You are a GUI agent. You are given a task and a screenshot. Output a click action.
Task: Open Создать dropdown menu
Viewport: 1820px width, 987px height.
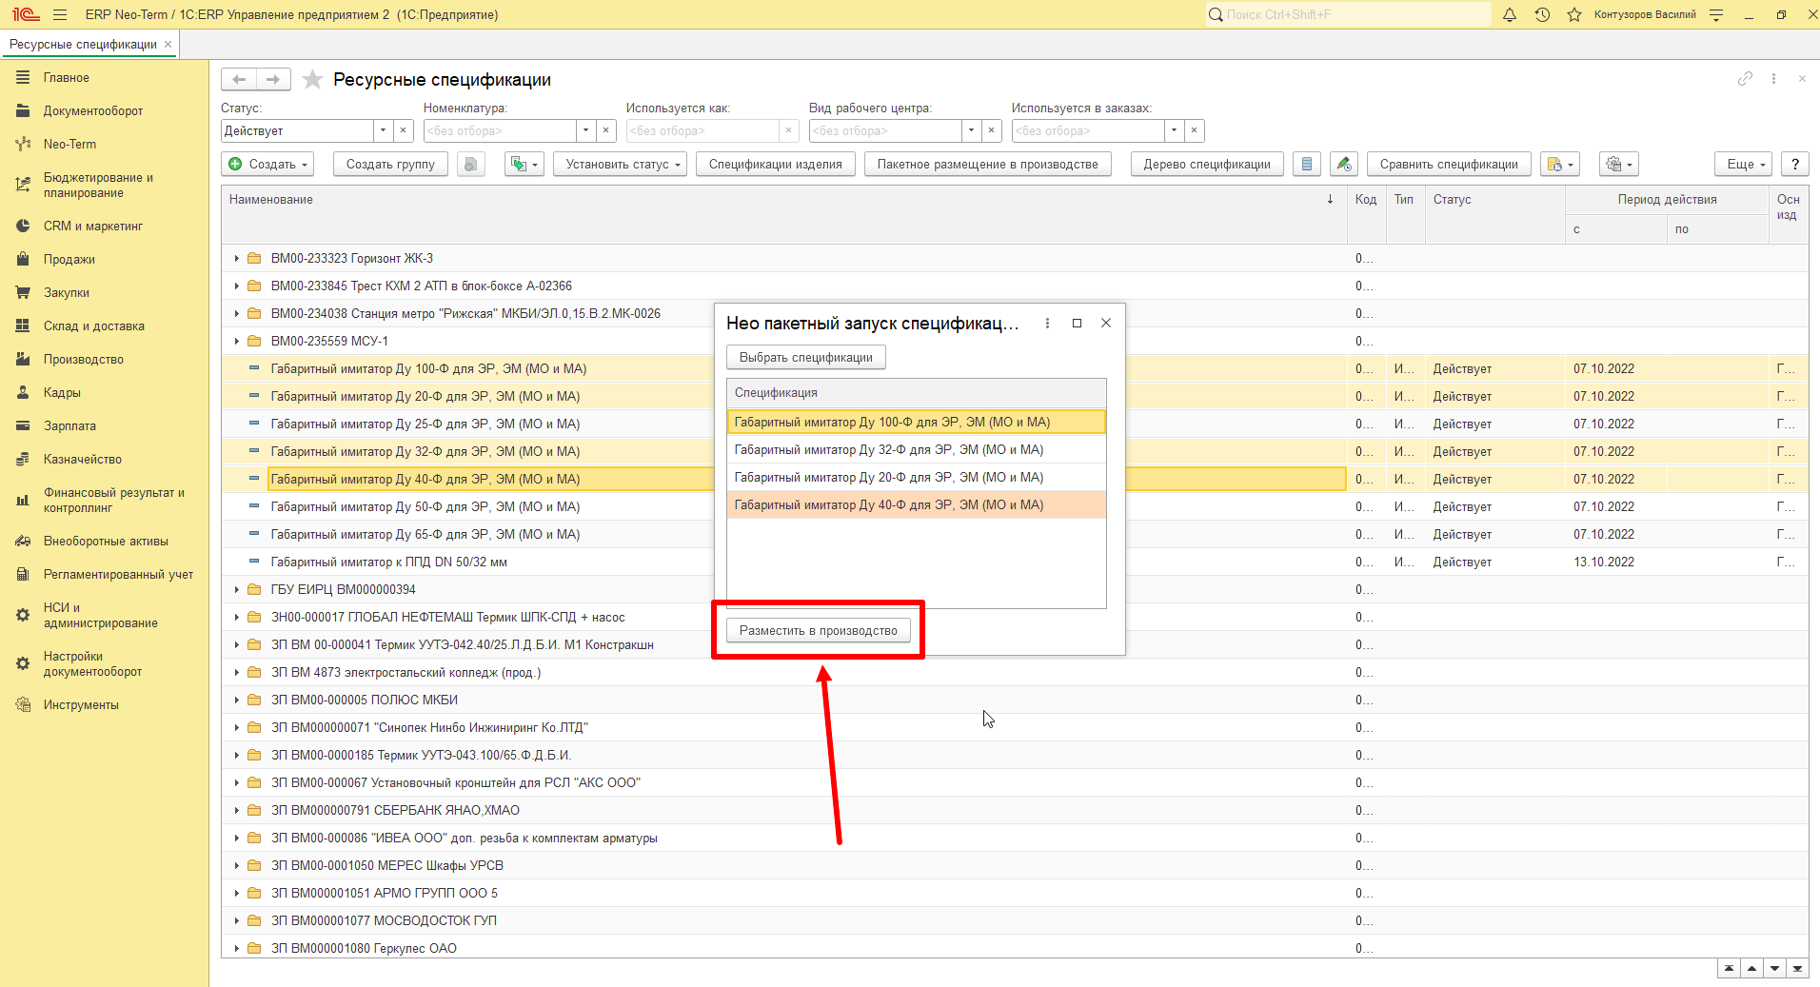tap(267, 165)
